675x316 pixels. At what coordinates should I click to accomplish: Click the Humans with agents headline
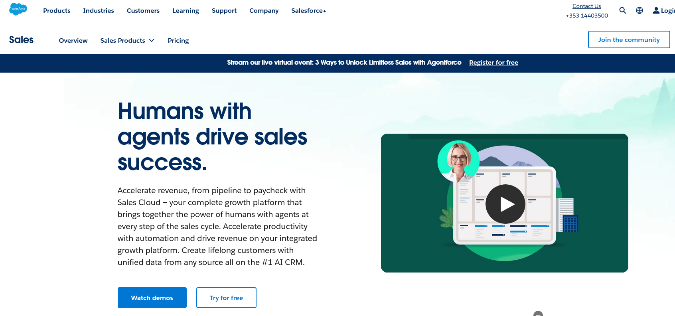pyautogui.click(x=212, y=136)
